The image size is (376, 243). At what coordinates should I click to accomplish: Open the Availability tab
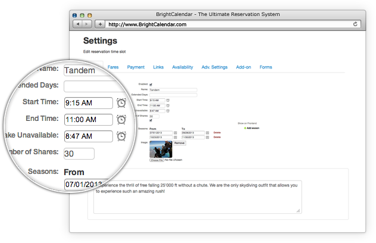click(182, 67)
